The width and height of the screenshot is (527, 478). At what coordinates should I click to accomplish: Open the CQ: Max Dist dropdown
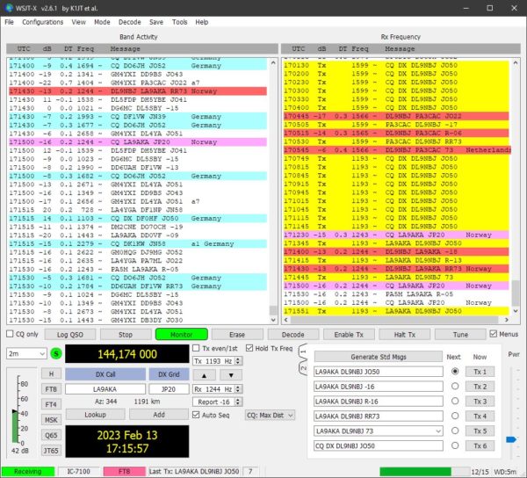tap(271, 415)
